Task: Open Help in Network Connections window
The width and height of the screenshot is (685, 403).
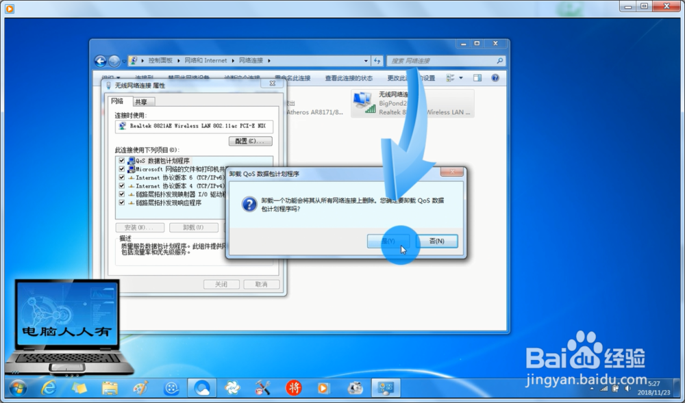Action: tap(495, 77)
